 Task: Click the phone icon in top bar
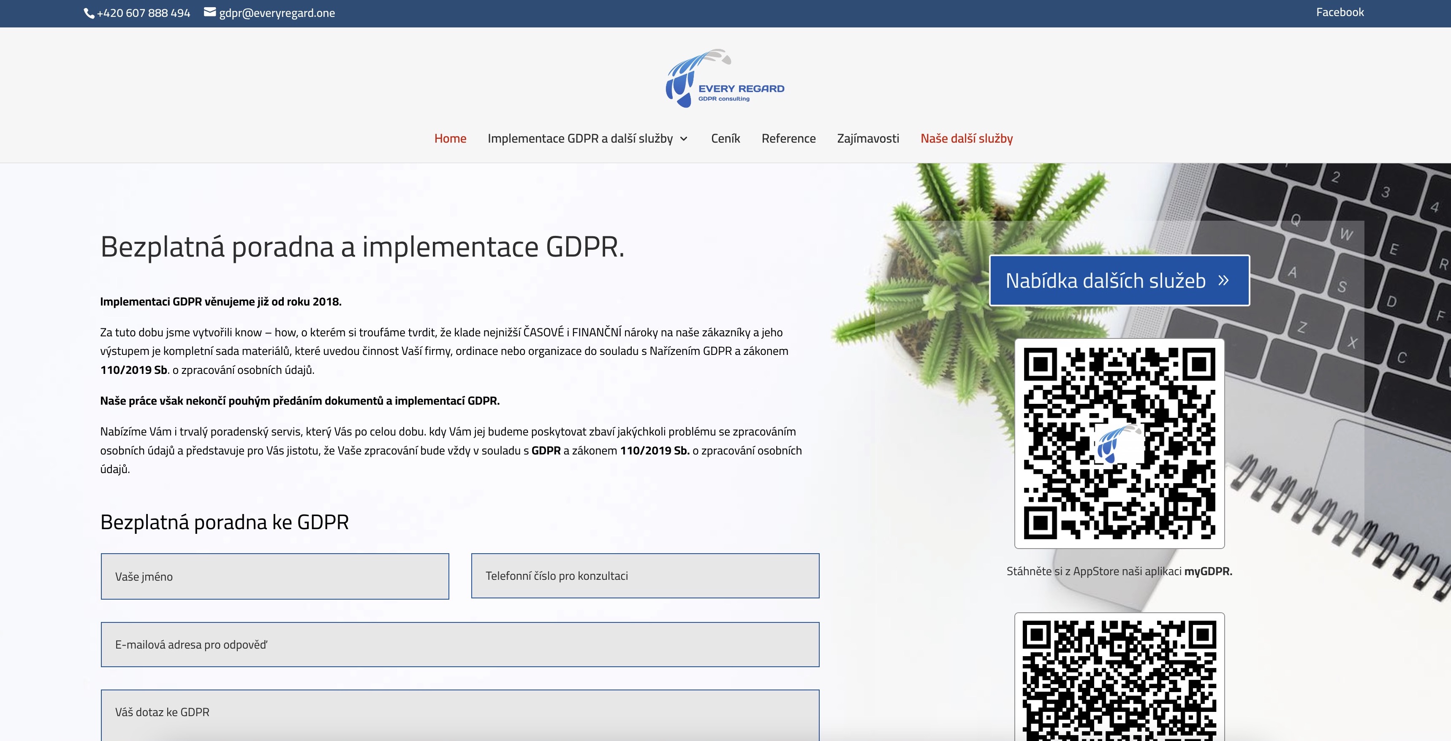coord(89,13)
